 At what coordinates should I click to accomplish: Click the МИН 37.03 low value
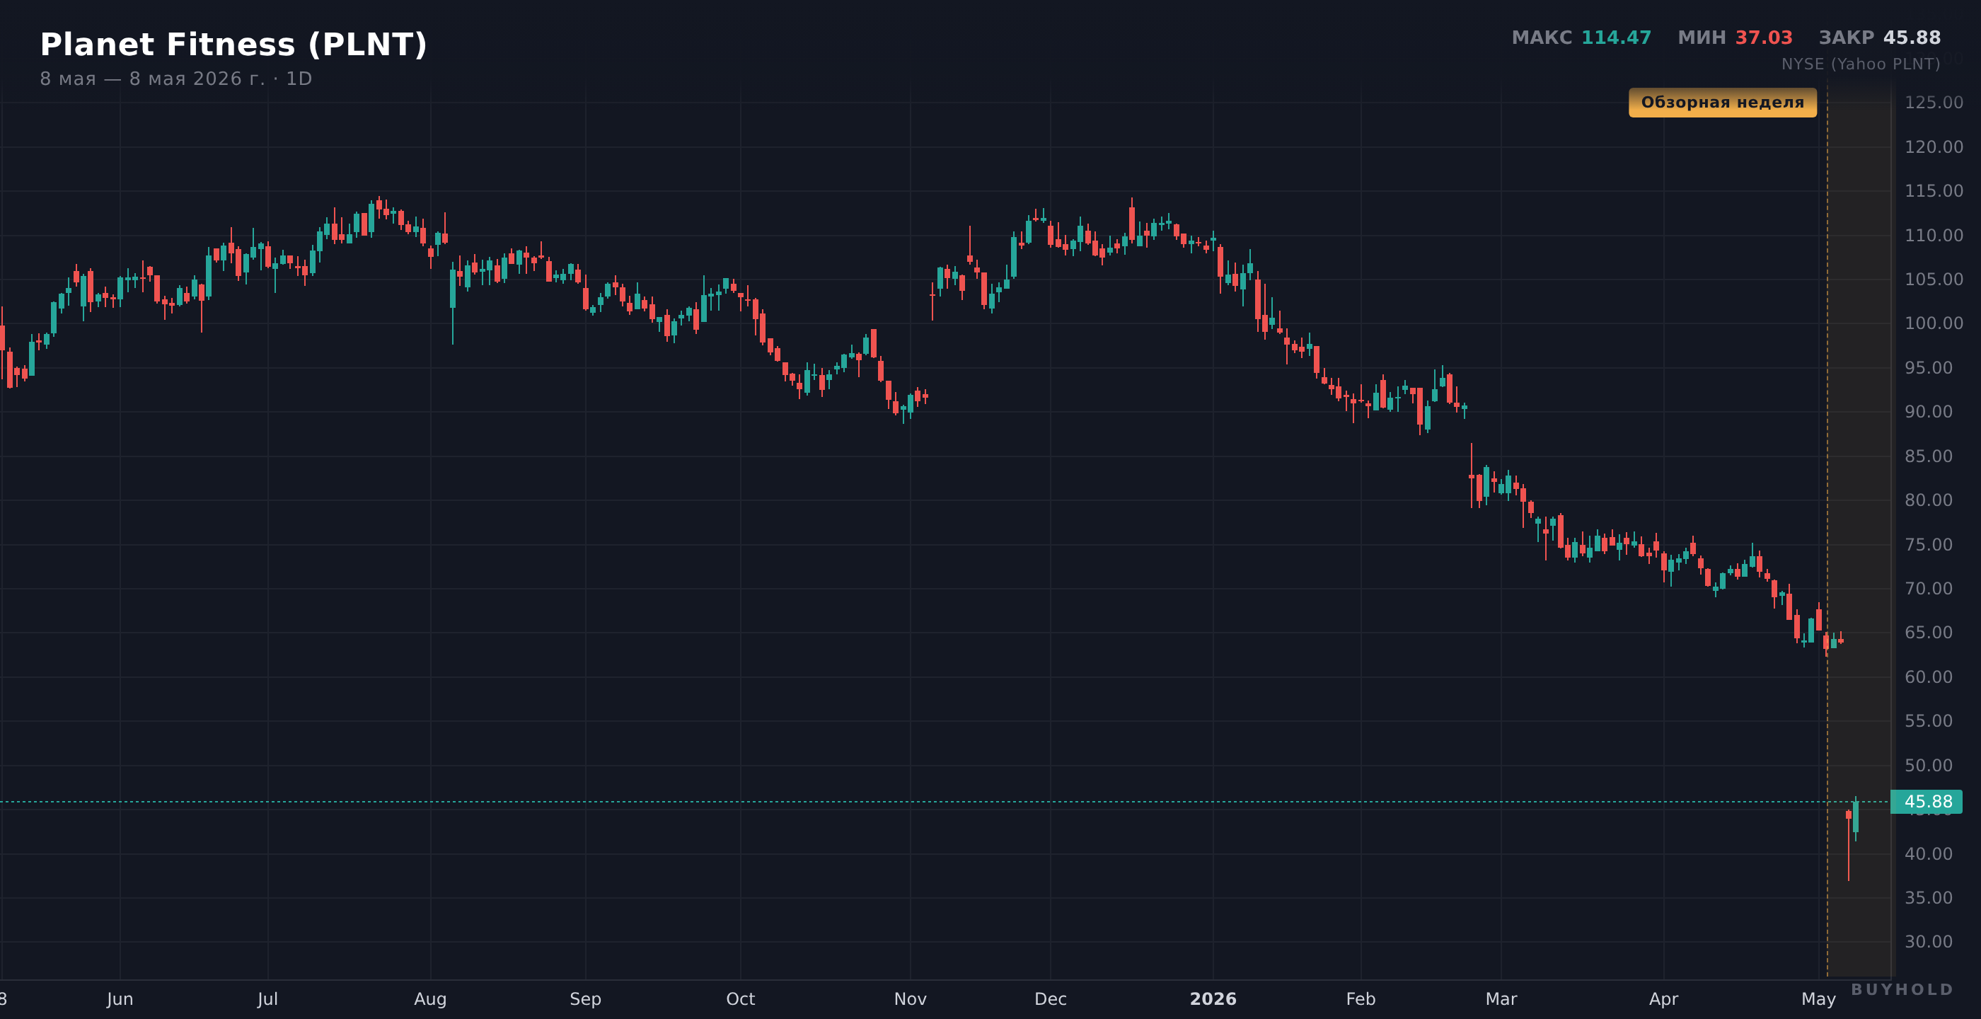[1735, 38]
